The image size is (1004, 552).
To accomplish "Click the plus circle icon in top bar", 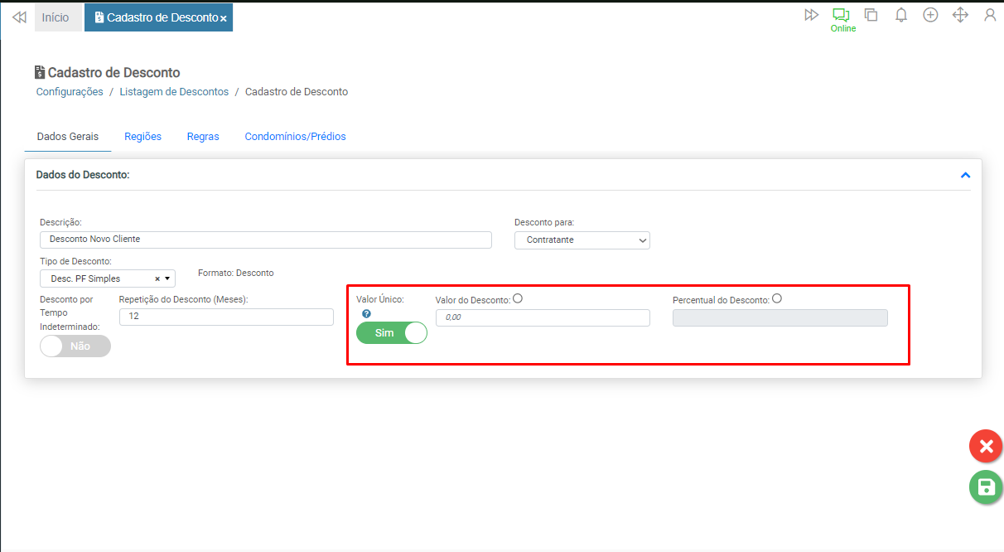I will pyautogui.click(x=930, y=15).
